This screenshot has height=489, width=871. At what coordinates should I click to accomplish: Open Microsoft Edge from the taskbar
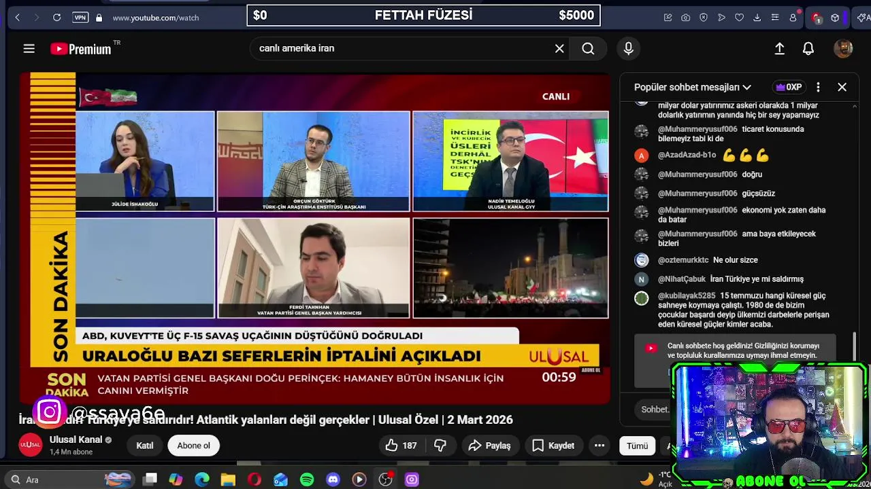coord(202,479)
